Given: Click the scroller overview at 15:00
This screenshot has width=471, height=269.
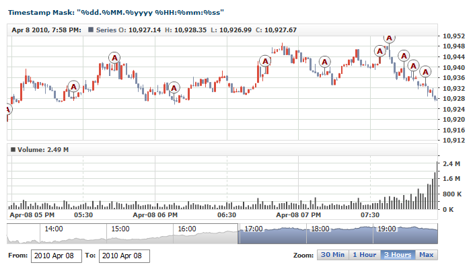Looking at the screenshot, I should pos(120,235).
